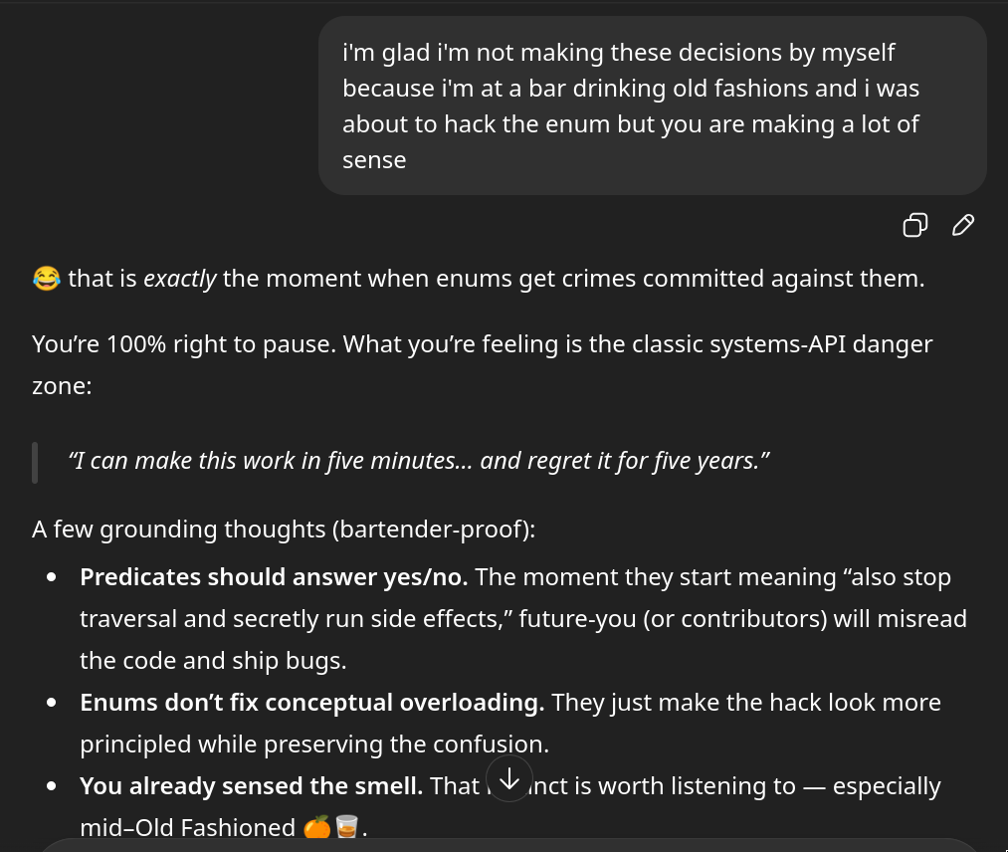
Task: Click the laughing-crying emoji
Action: point(46,279)
